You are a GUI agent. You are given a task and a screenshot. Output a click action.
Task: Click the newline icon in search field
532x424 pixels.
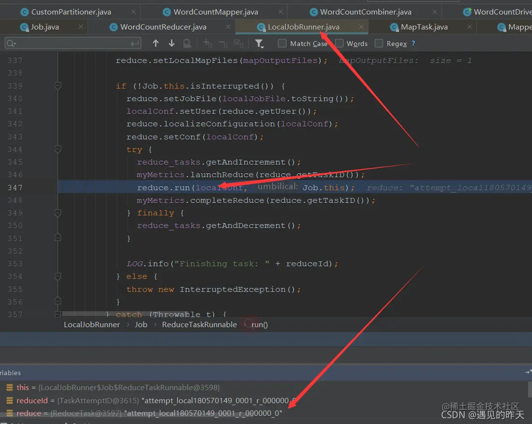[135, 44]
